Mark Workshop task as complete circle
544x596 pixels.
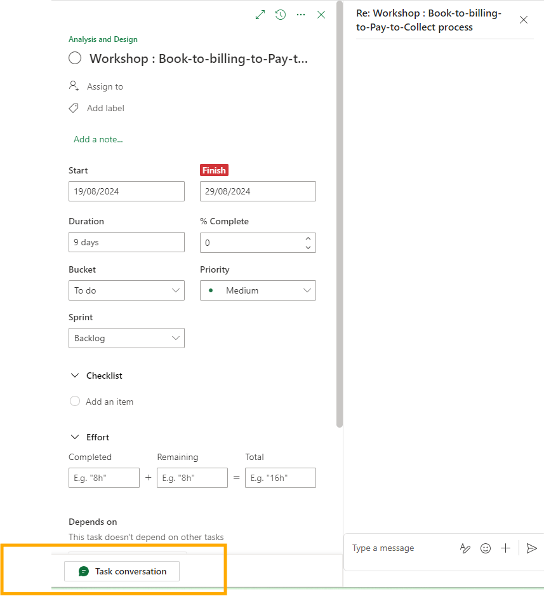[75, 58]
